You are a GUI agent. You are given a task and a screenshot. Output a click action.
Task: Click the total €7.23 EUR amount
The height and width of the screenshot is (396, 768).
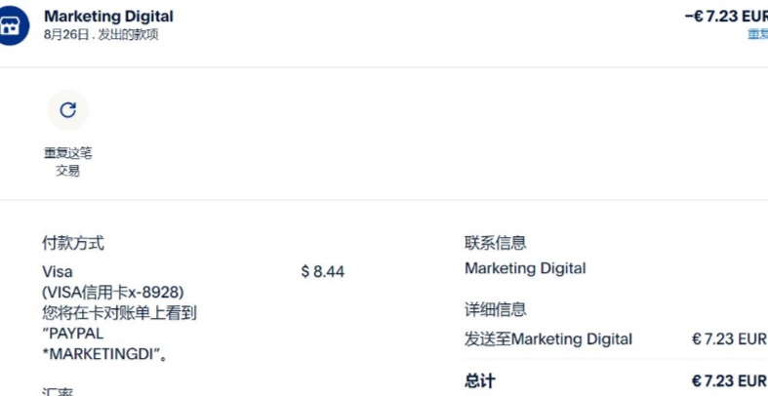click(x=729, y=380)
